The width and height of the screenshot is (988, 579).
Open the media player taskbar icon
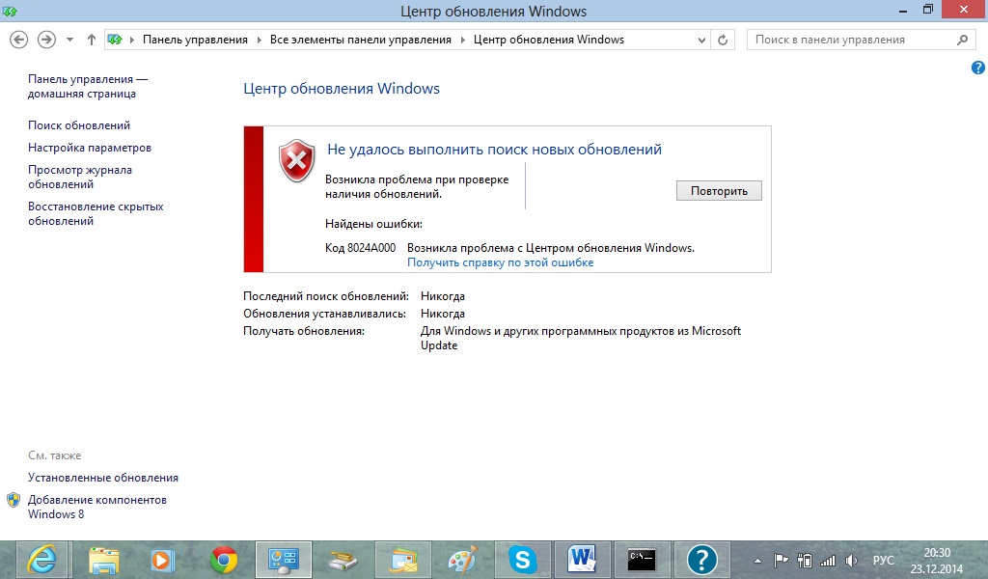(x=162, y=560)
